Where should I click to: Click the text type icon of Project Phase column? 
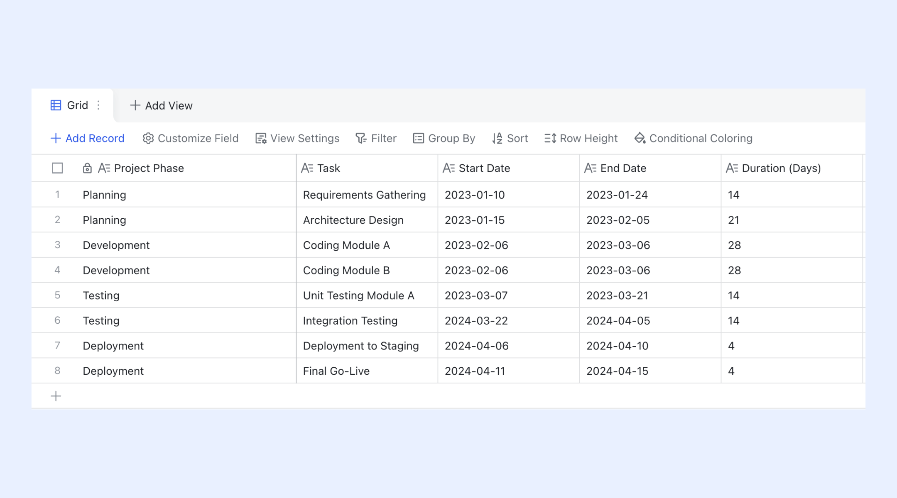pos(104,168)
